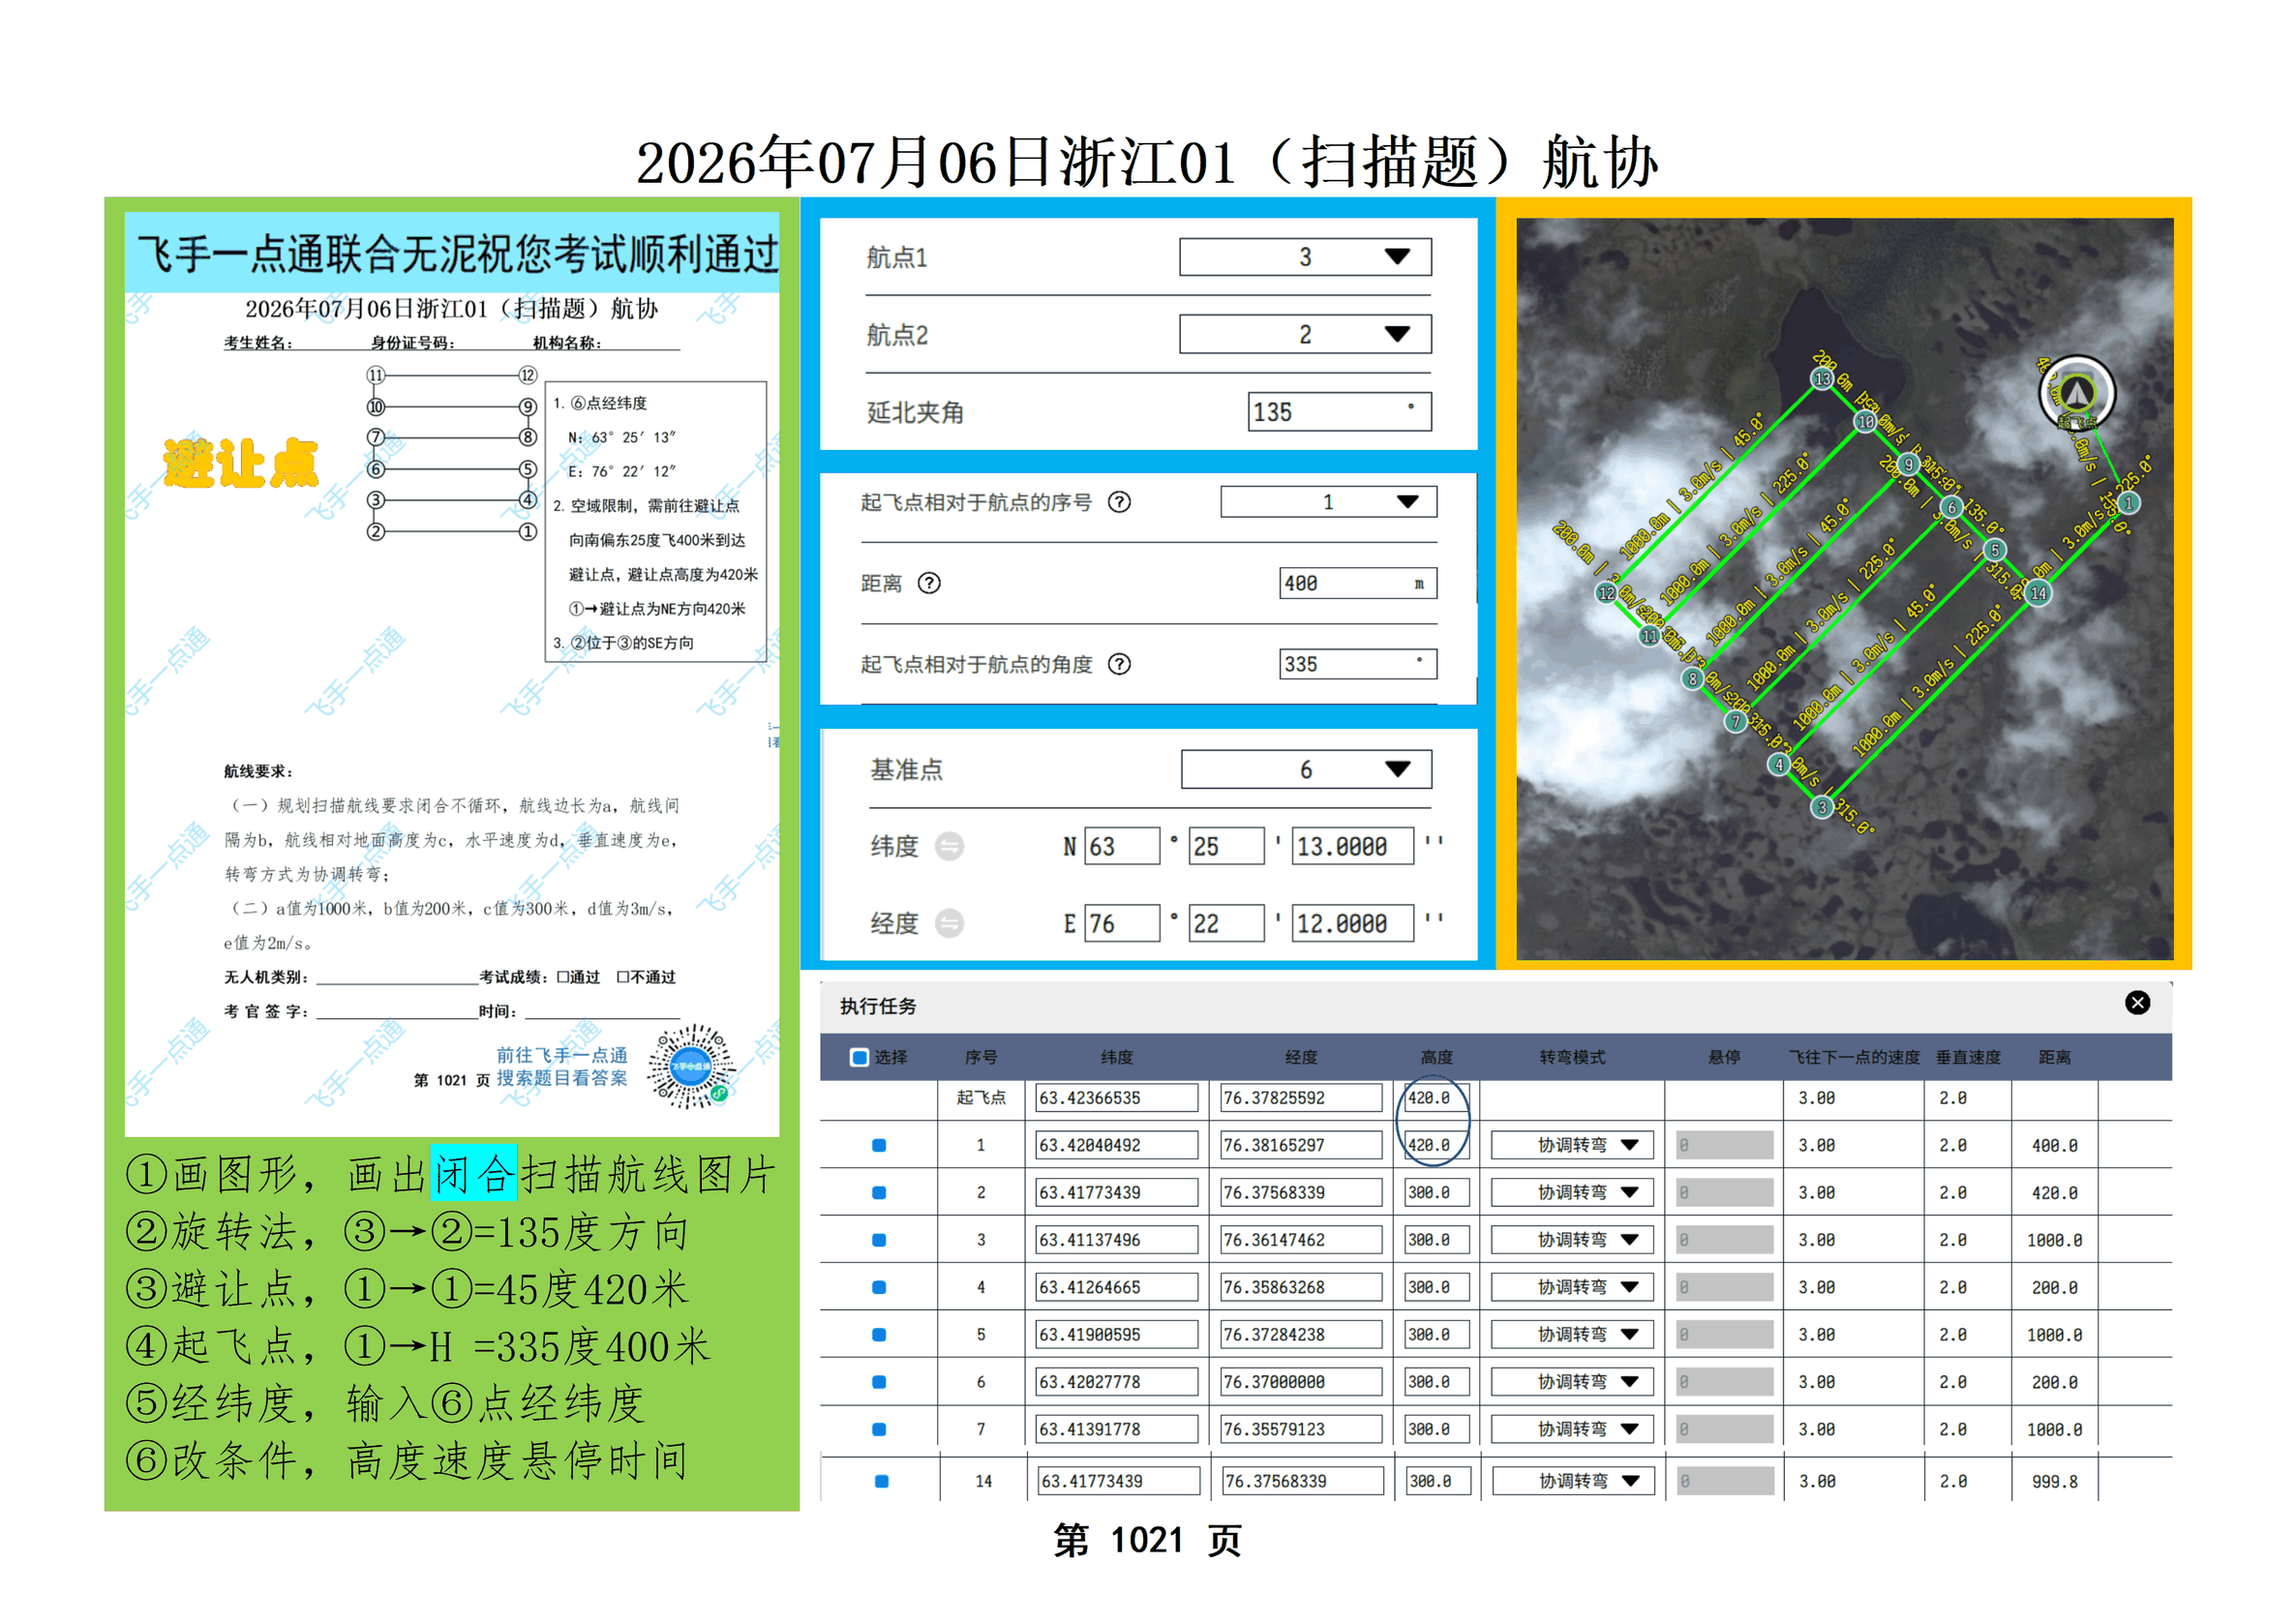
Task: Select waypoint 12 marker on the map
Action: 1606,593
